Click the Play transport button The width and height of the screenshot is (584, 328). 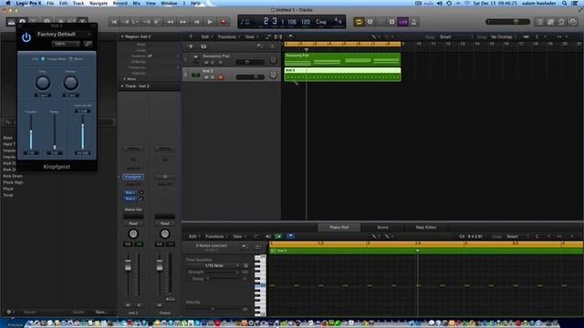click(210, 22)
